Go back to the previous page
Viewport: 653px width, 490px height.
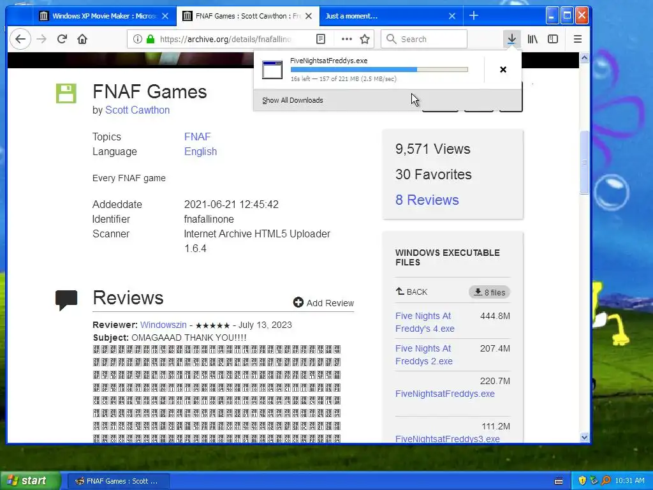coord(20,39)
